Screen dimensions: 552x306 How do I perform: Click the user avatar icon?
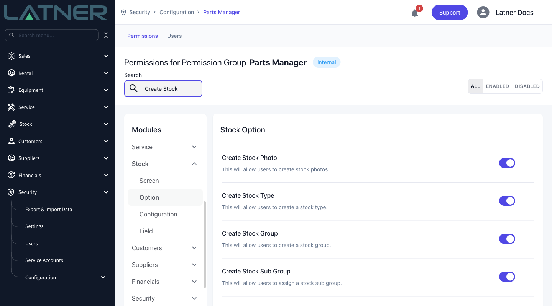pos(483,12)
